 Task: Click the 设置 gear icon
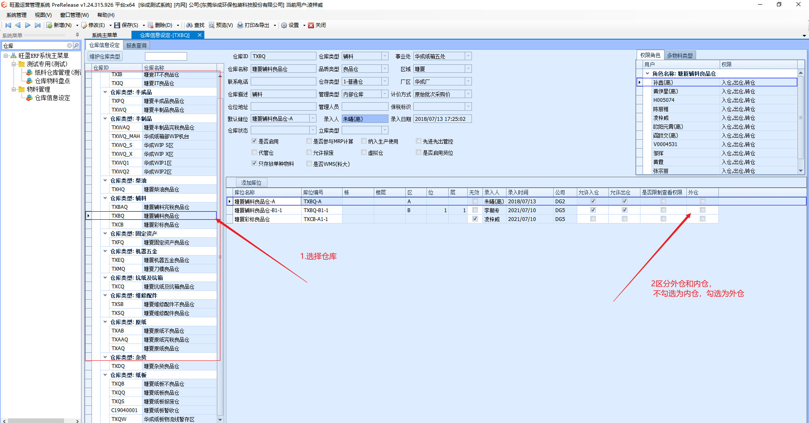click(x=284, y=25)
